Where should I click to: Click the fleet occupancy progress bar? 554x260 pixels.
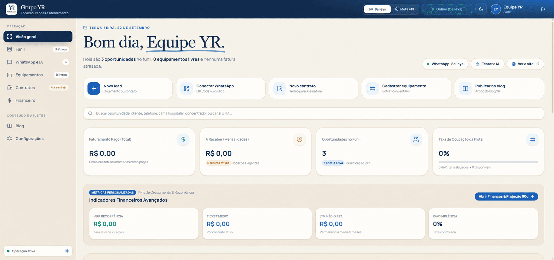[x=488, y=162]
